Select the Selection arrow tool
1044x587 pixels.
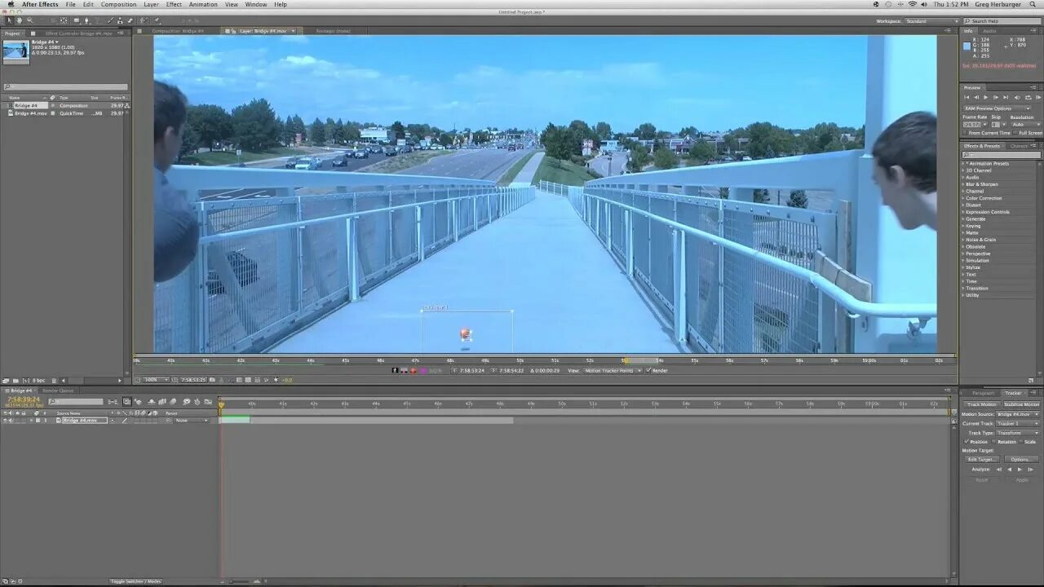click(9, 20)
